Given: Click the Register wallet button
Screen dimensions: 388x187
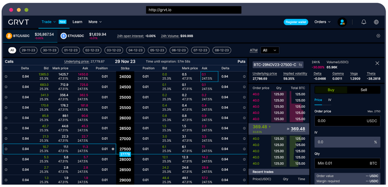Looking at the screenshot, I should coord(296,22).
